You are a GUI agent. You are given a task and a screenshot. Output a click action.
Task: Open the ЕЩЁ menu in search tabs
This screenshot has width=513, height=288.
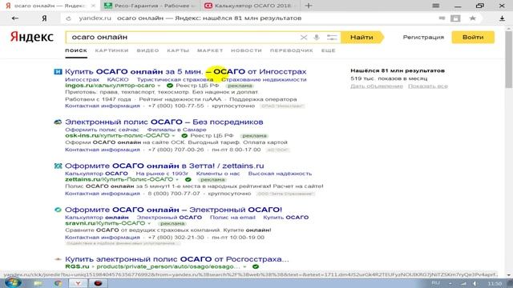[328, 50]
